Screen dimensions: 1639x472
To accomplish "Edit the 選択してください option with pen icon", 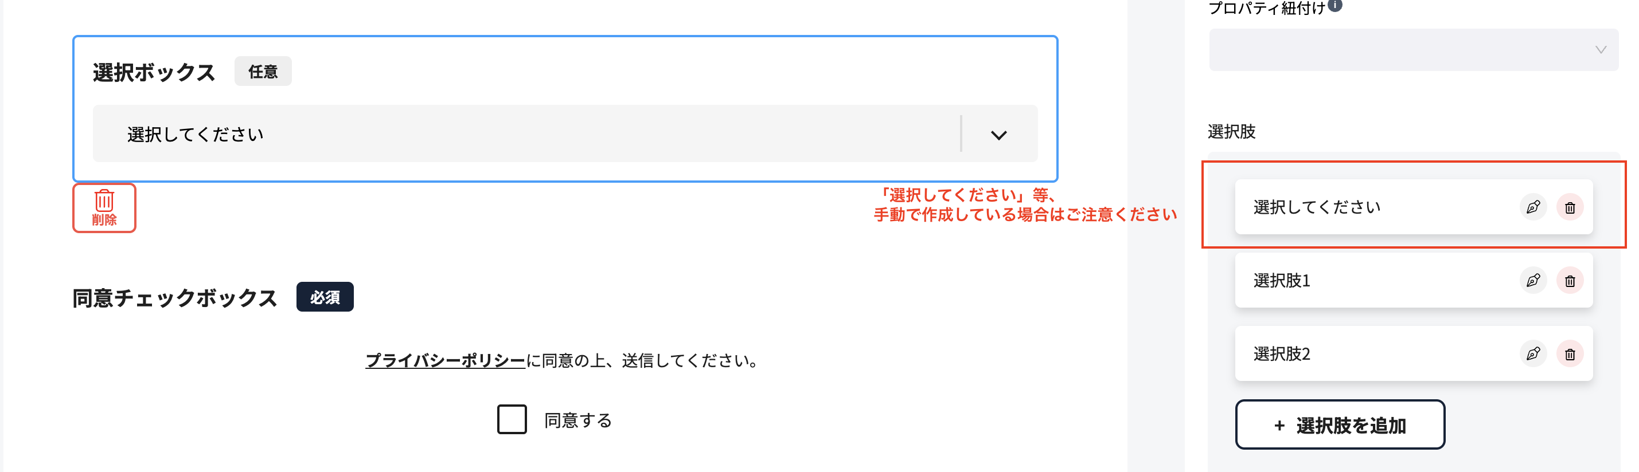I will (x=1533, y=207).
